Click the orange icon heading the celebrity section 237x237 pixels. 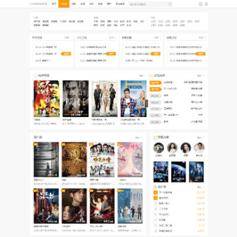tap(155, 138)
